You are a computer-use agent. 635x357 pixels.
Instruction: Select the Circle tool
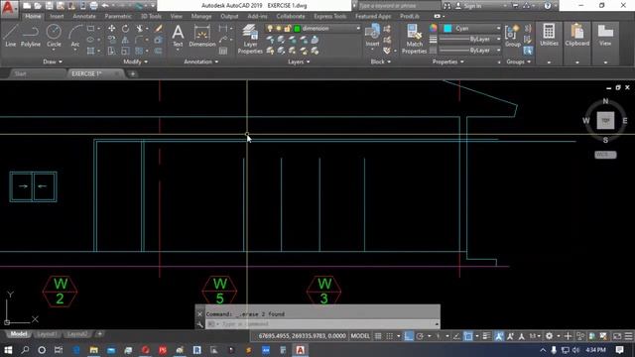coord(54,36)
